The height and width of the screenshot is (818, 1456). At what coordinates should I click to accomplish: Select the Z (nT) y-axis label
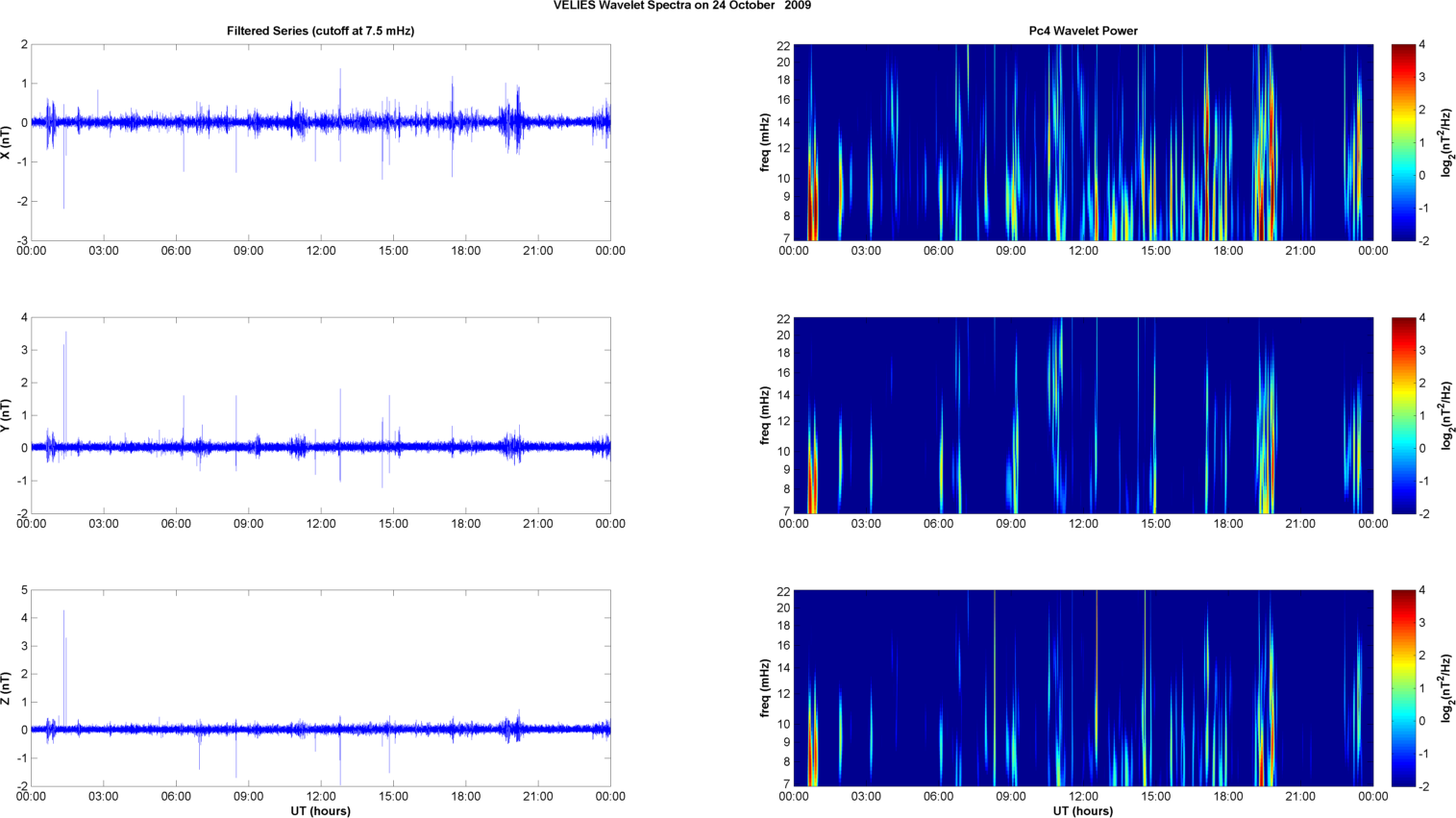click(7, 688)
